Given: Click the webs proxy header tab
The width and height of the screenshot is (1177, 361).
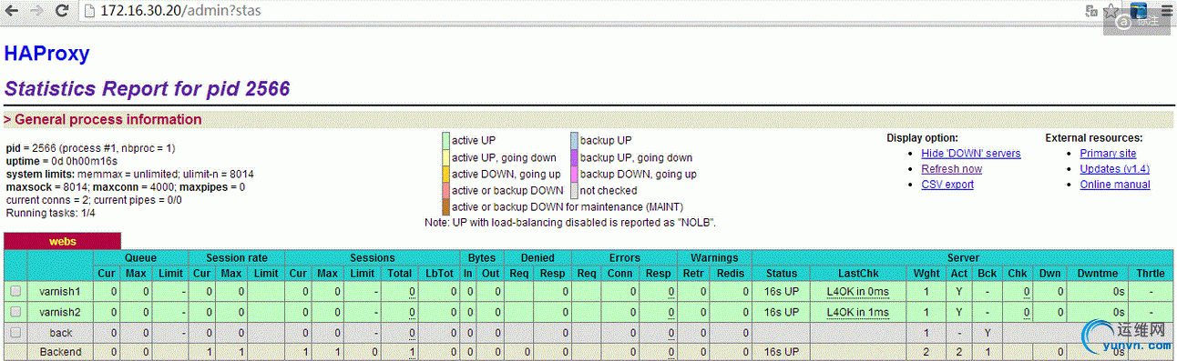Looking at the screenshot, I should click(62, 242).
